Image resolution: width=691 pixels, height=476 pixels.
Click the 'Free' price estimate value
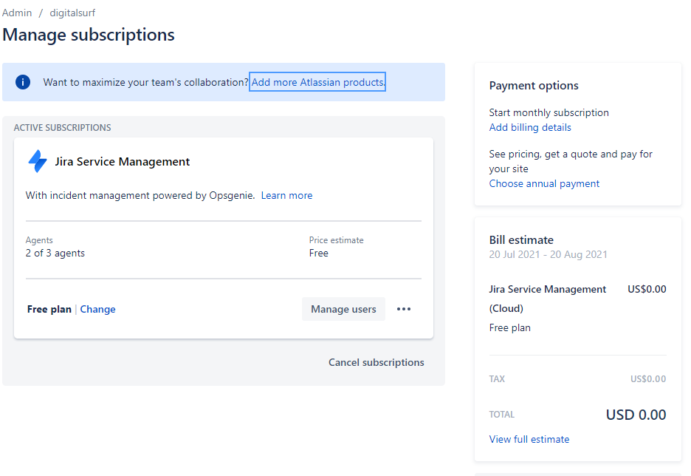click(319, 254)
